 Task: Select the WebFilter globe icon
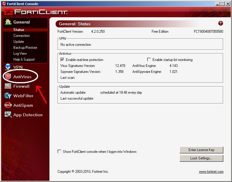[x=8, y=96]
